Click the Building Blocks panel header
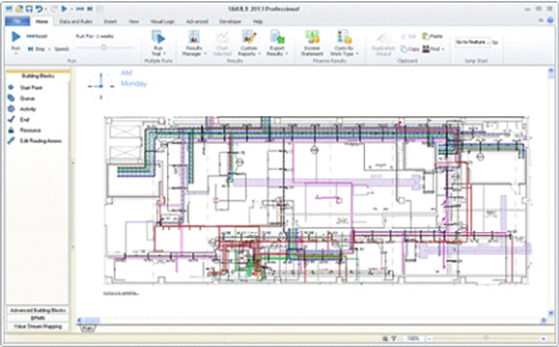The width and height of the screenshot is (559, 347). [37, 76]
